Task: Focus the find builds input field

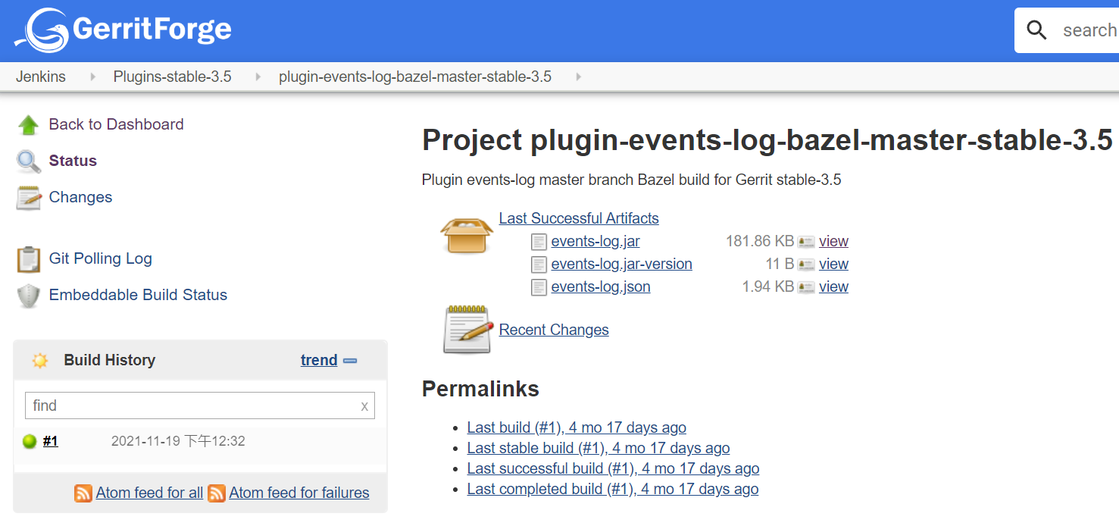Action: point(200,405)
